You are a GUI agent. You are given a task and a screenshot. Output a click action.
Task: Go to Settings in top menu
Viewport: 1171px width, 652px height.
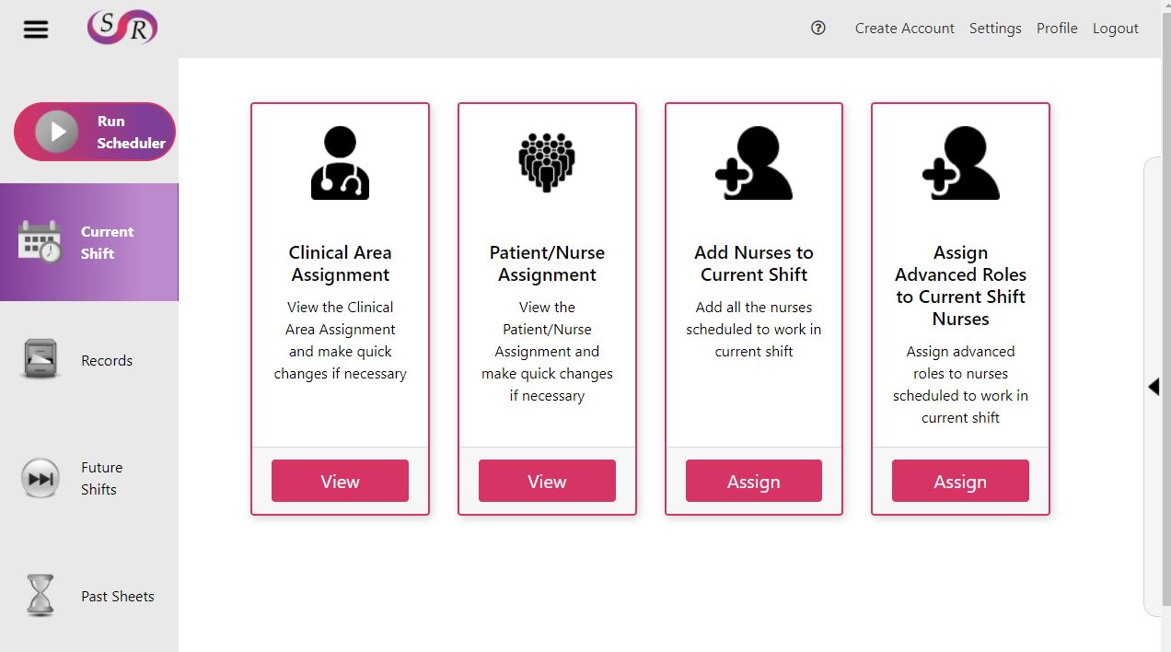pos(995,29)
